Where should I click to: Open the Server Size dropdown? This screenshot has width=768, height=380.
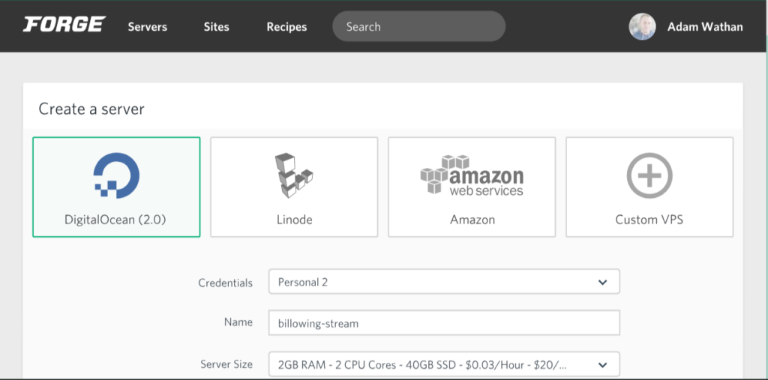pyautogui.click(x=444, y=364)
